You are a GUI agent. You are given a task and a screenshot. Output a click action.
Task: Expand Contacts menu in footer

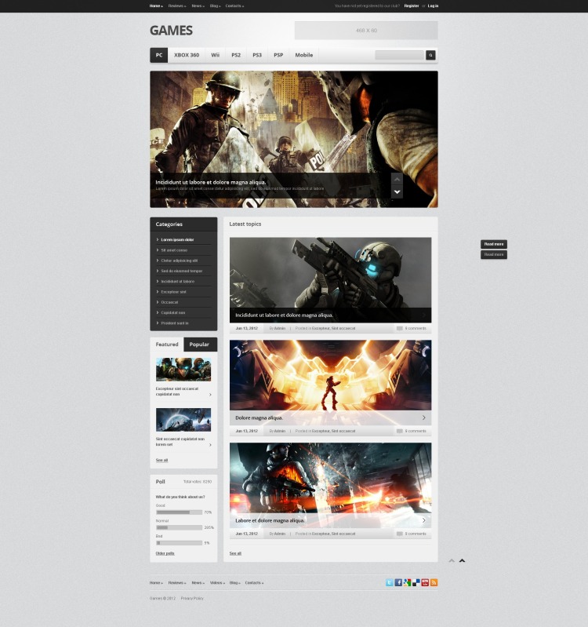(x=254, y=582)
